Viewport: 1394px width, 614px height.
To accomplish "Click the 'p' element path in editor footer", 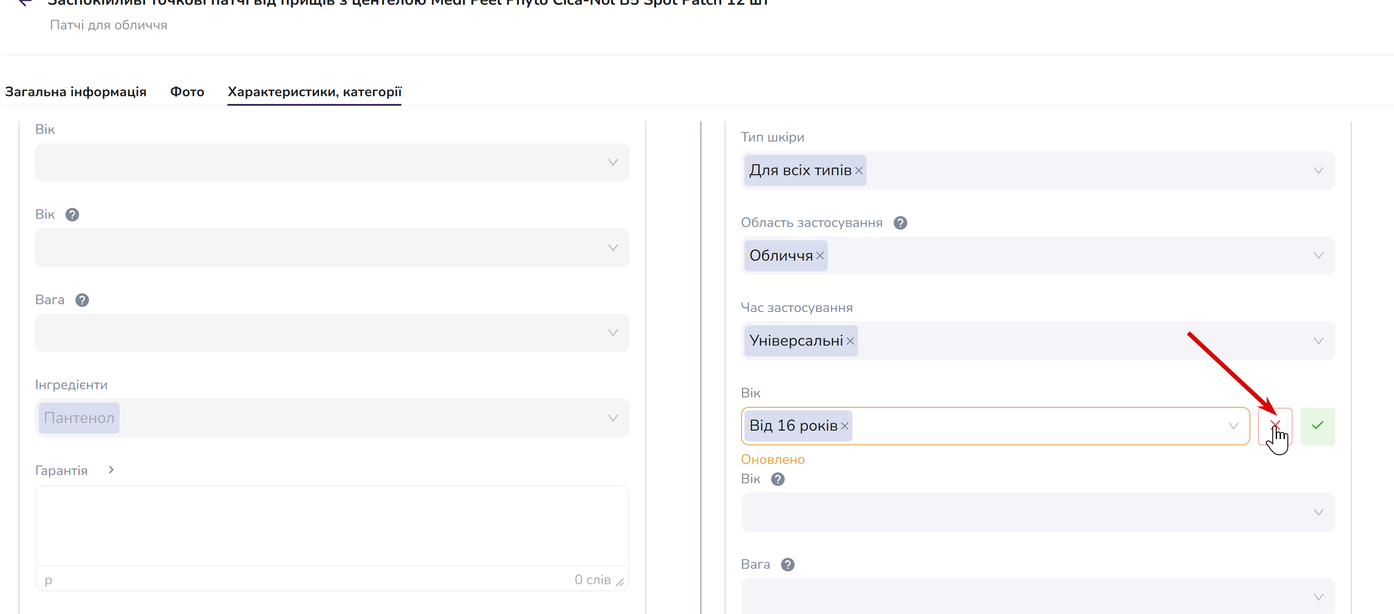I will coord(49,581).
